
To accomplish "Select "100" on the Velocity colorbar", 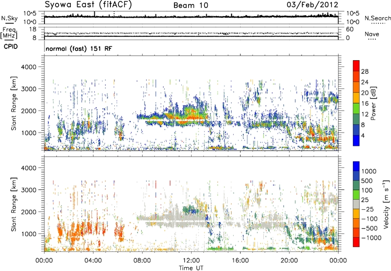I will click(x=367, y=190).
